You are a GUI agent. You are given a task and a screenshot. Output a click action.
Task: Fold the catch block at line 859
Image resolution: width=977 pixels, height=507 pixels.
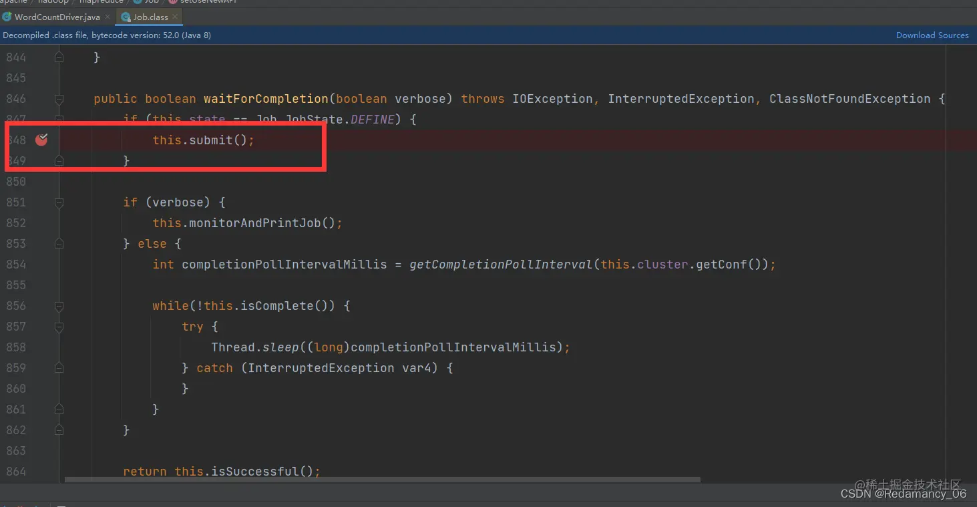coord(59,368)
